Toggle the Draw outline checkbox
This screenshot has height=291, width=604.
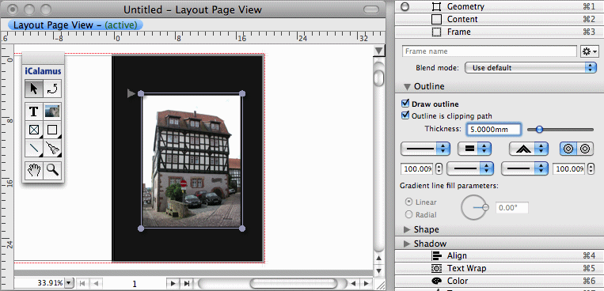405,104
